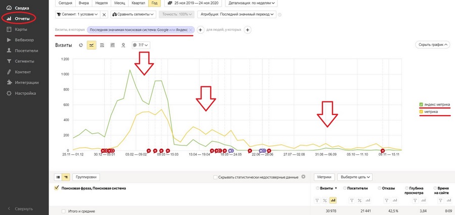Screen dimensions: 455x215
Task: Click red annotation marker near 09.11 — 15.11
Action: pyautogui.click(x=383, y=151)
